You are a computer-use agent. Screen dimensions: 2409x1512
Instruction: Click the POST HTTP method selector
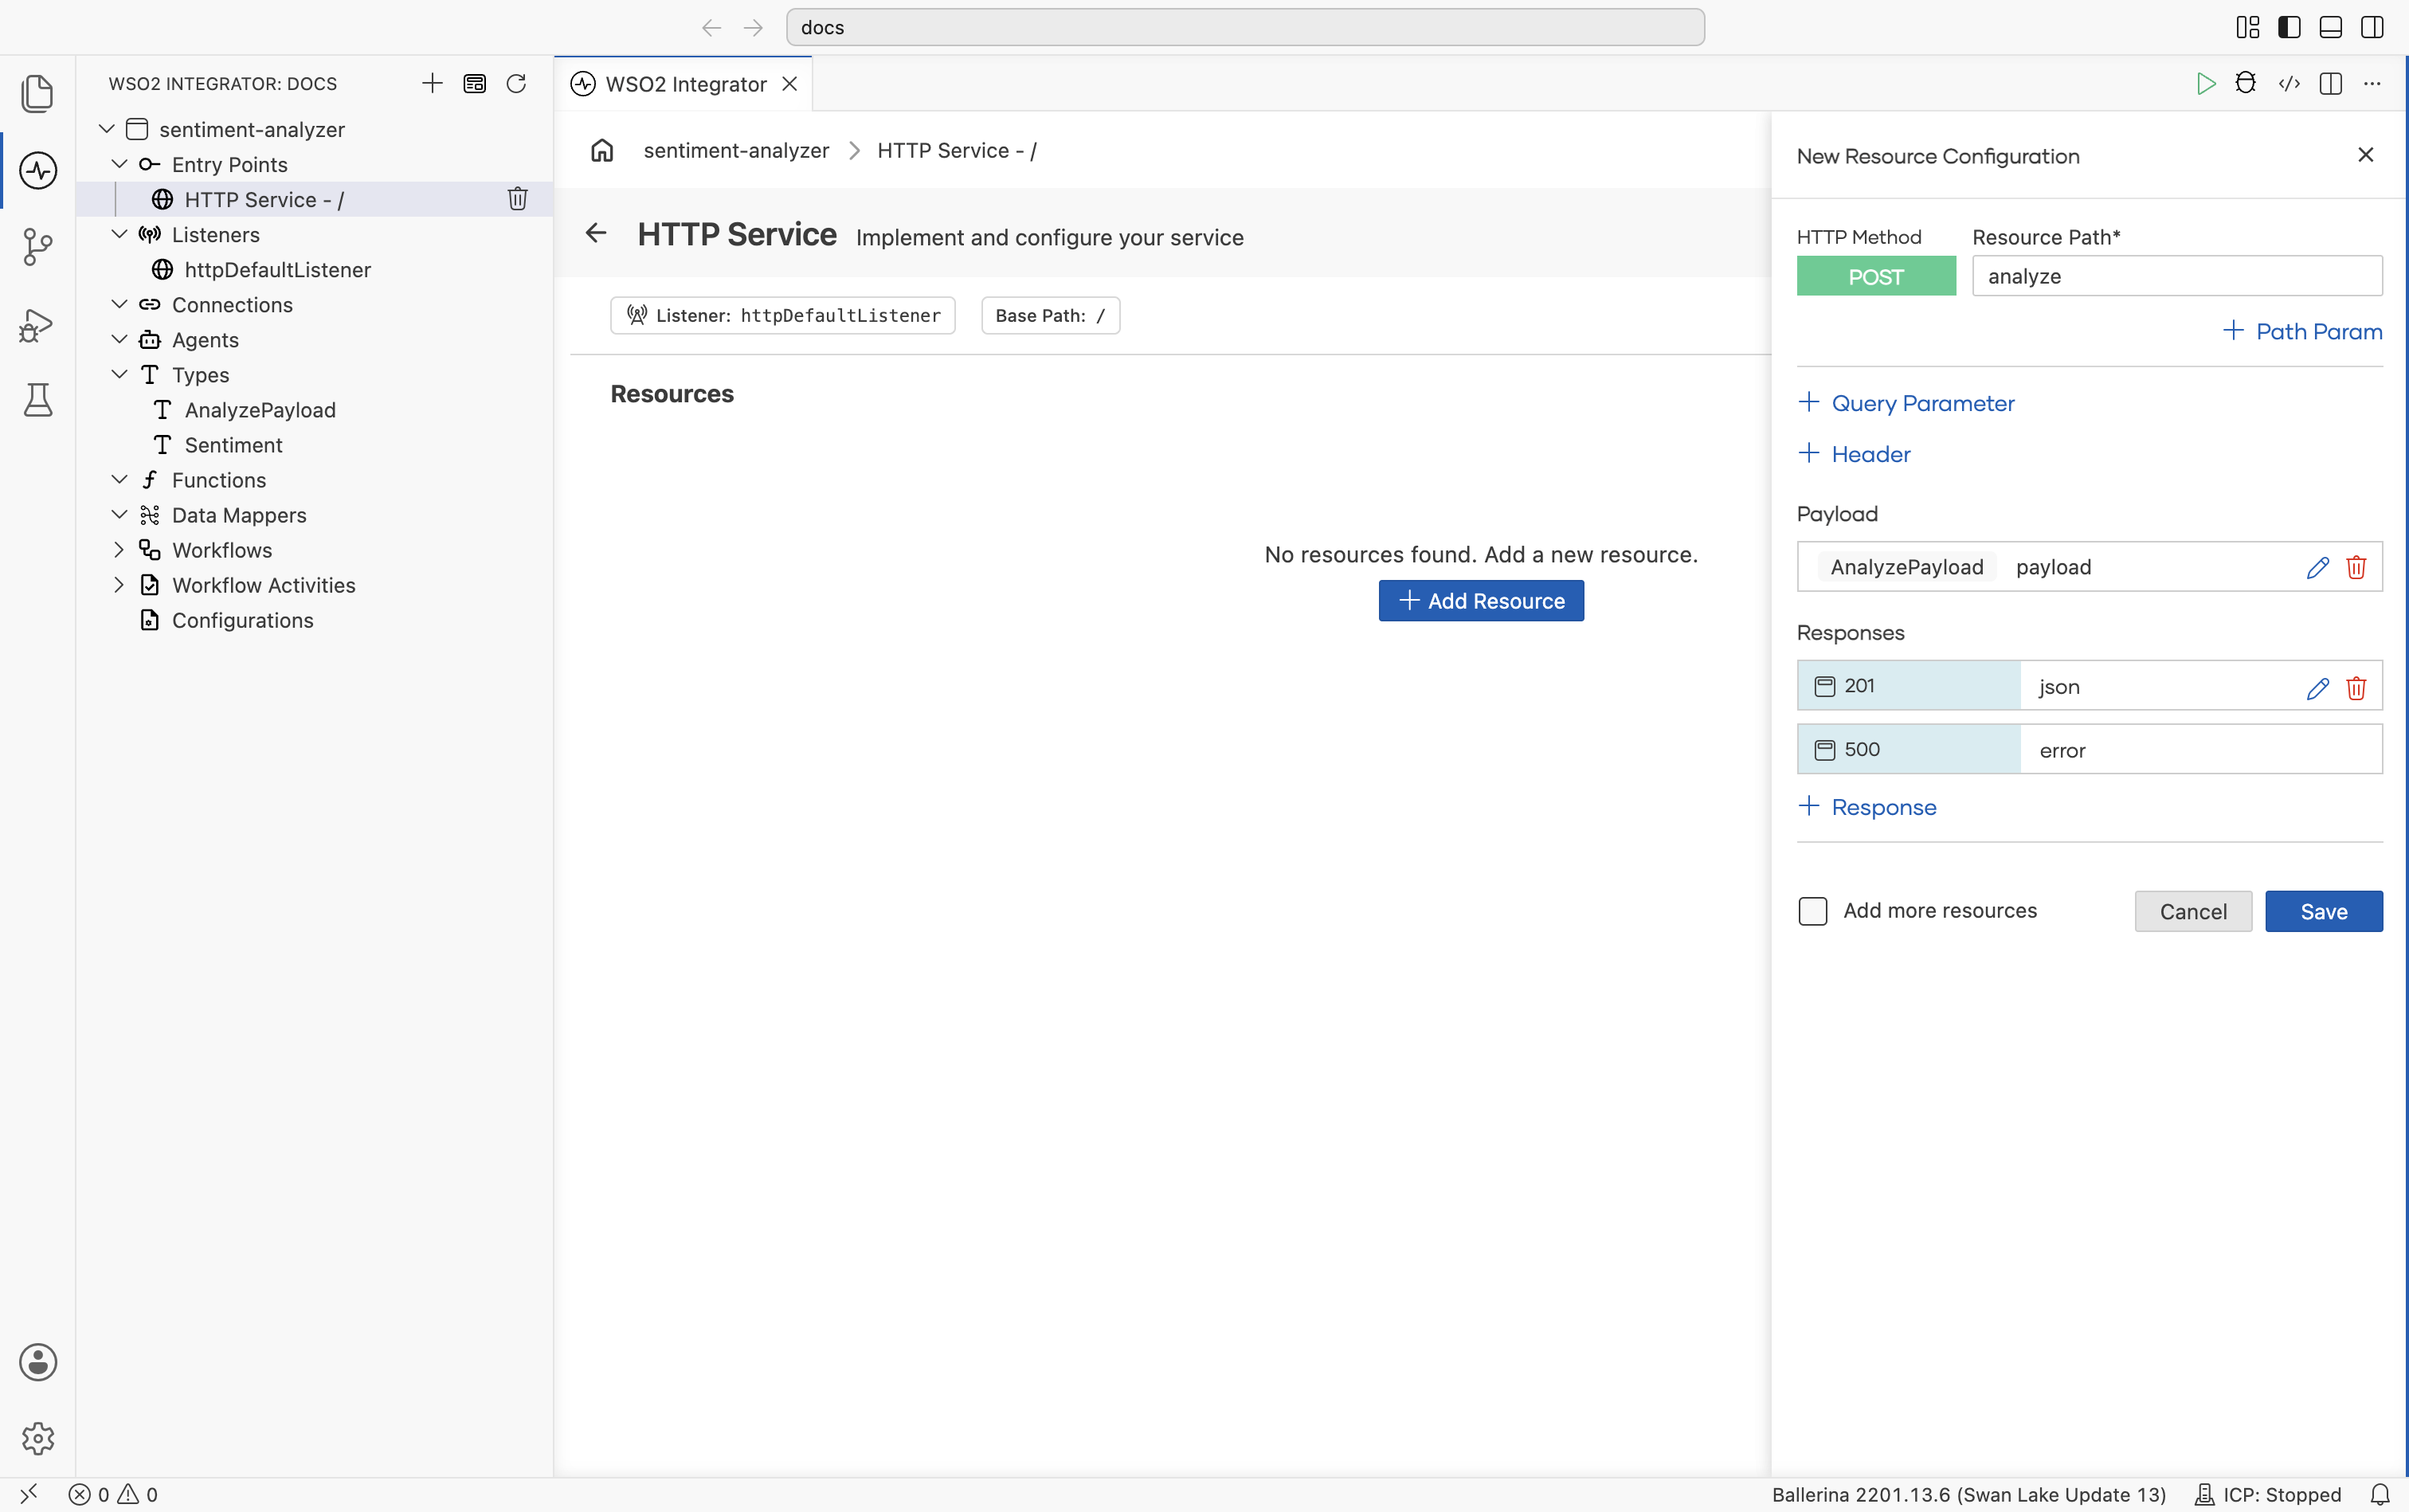pos(1876,276)
